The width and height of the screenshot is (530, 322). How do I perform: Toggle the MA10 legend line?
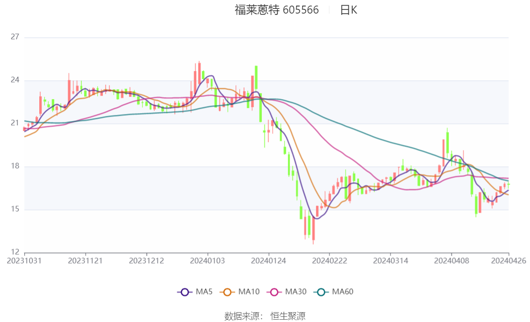point(240,292)
